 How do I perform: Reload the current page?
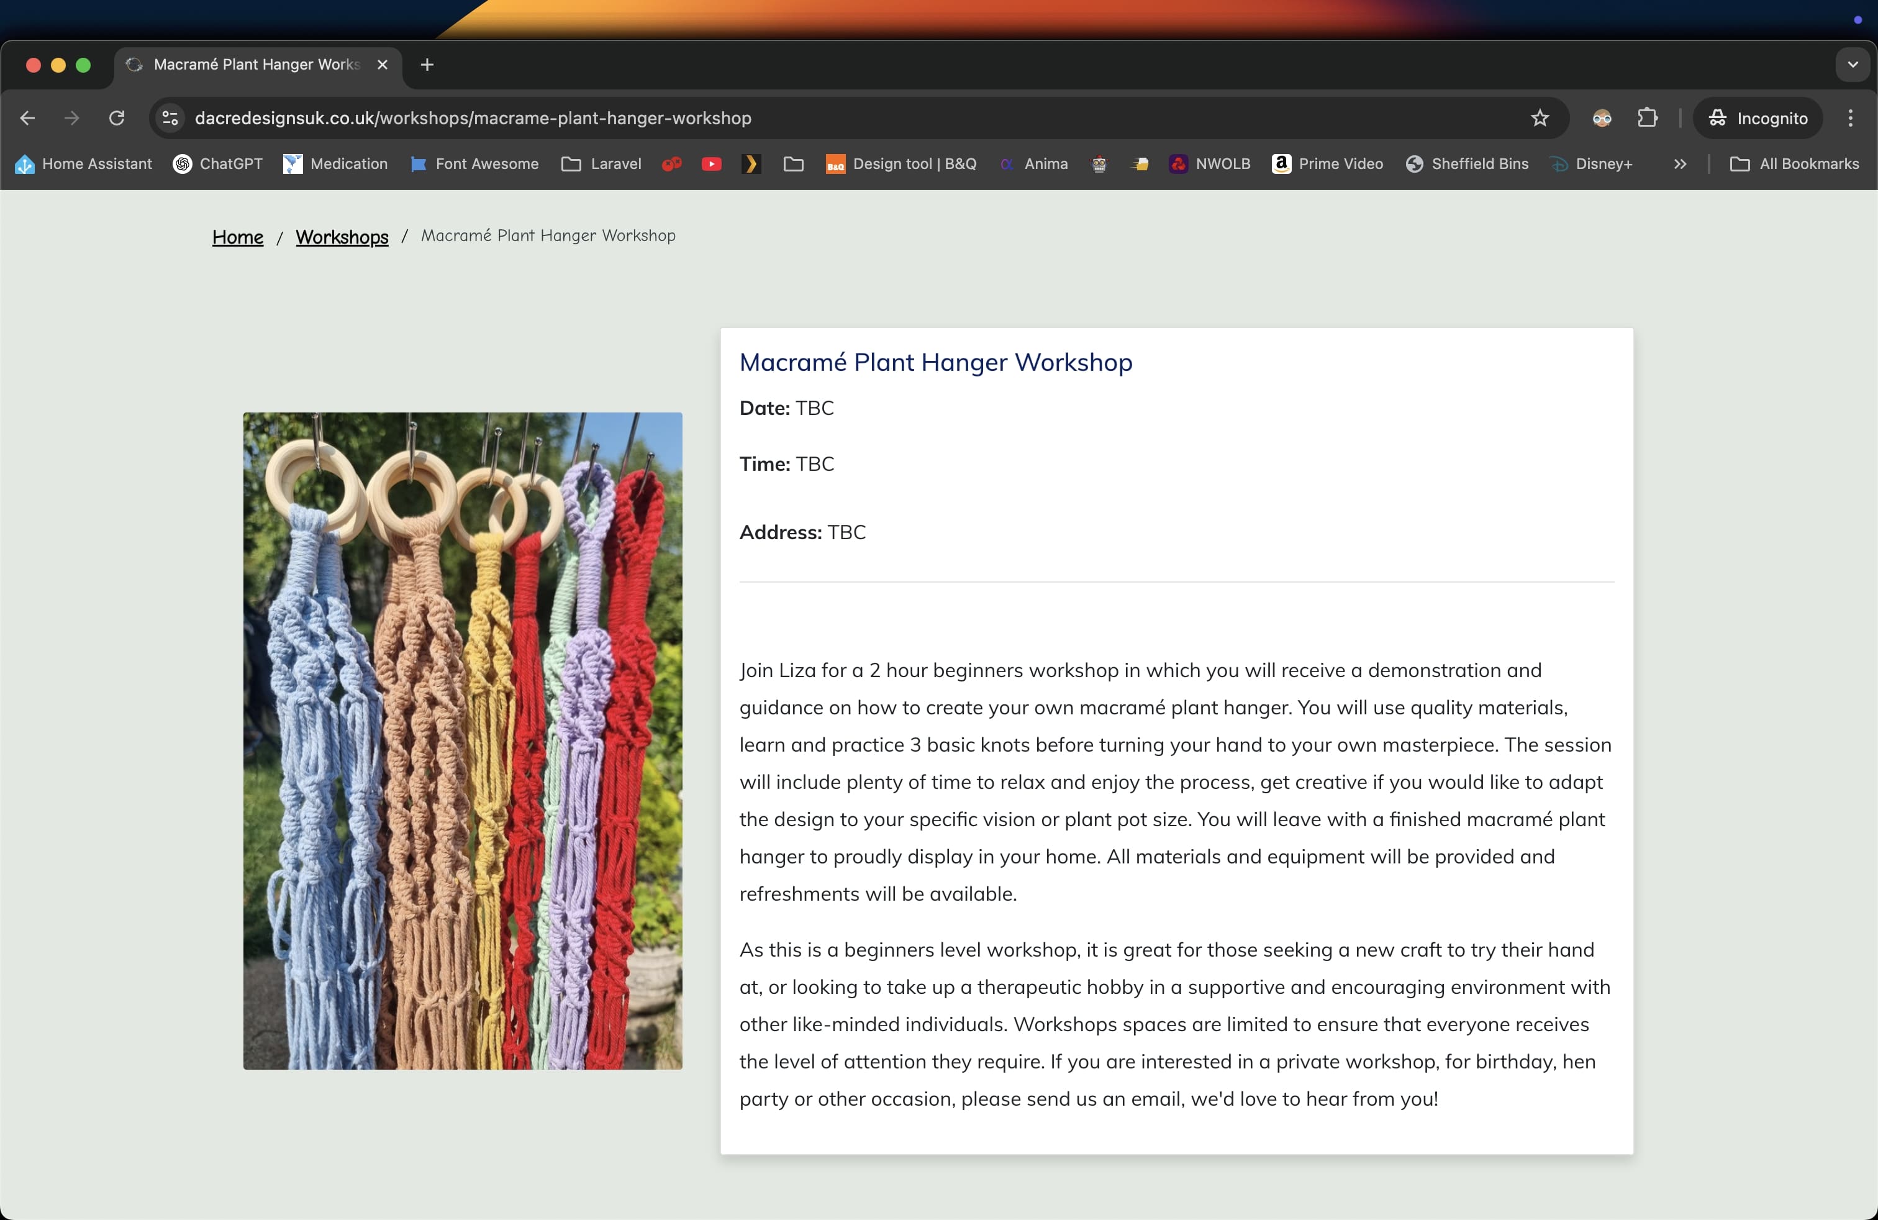tap(117, 119)
